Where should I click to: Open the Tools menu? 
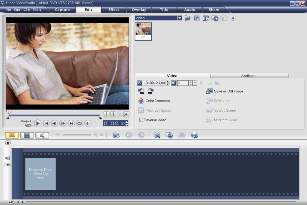[37, 10]
